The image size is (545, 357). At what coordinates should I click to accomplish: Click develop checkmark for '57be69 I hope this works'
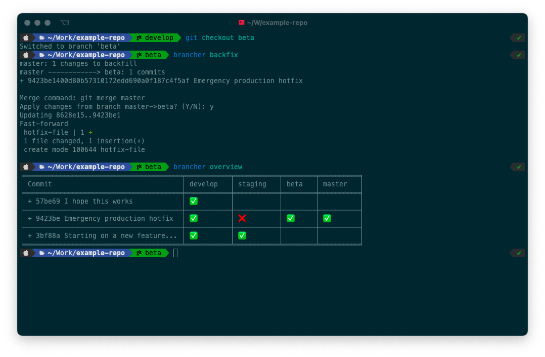pyautogui.click(x=194, y=202)
